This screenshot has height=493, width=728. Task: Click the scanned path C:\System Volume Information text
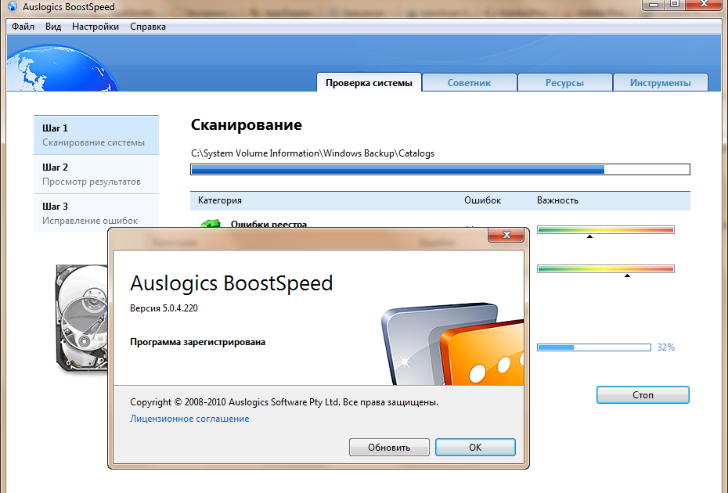(312, 153)
